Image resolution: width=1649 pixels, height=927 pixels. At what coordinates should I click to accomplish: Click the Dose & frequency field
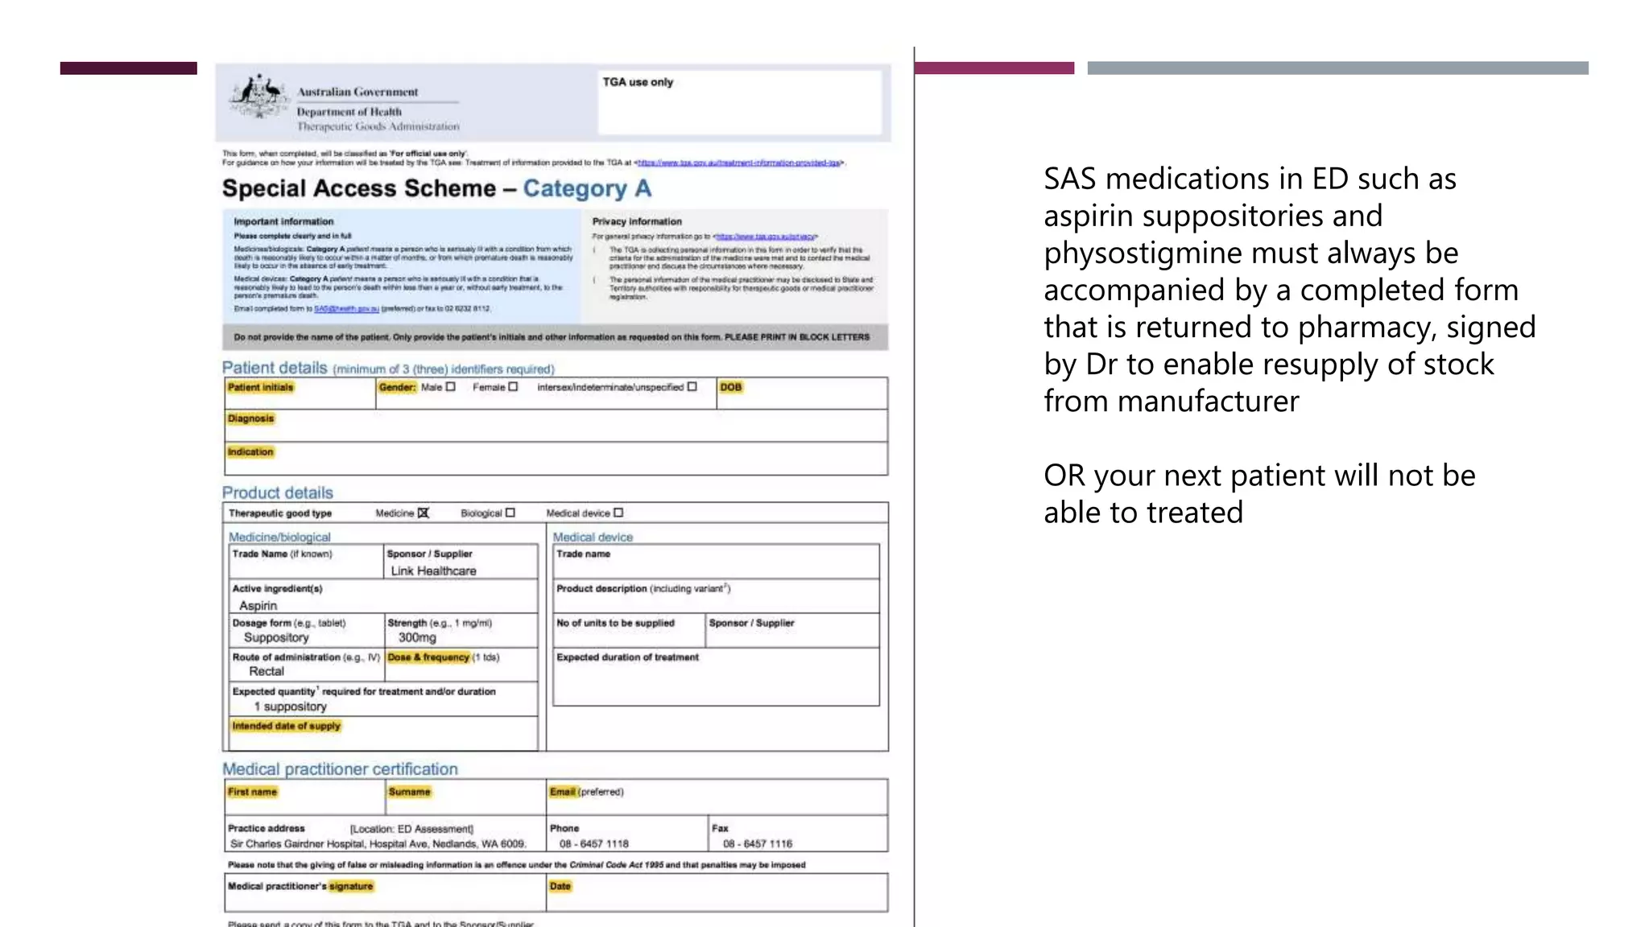(461, 665)
